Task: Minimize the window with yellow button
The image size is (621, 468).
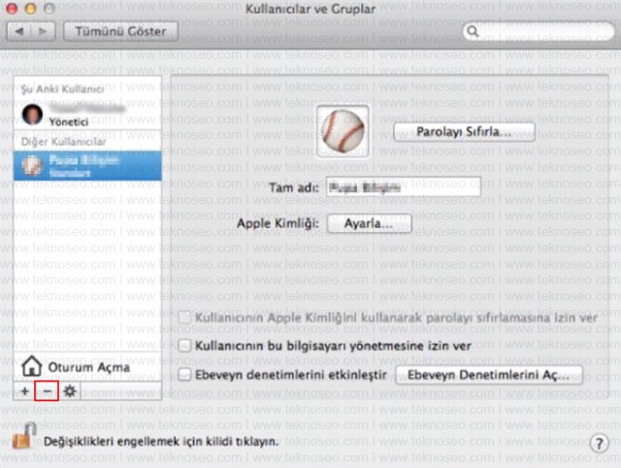Action: pos(30,9)
